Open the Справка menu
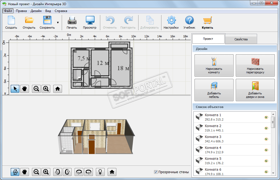Image resolution: width=280 pixels, height=180 pixels. 61,11
